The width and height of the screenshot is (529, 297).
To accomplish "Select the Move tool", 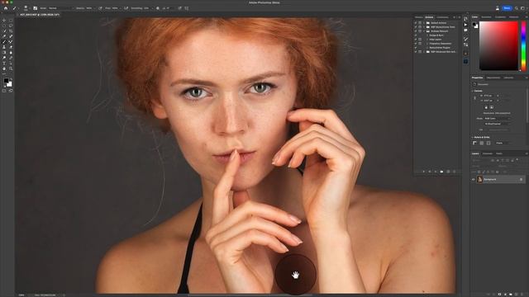I will pos(4,20).
